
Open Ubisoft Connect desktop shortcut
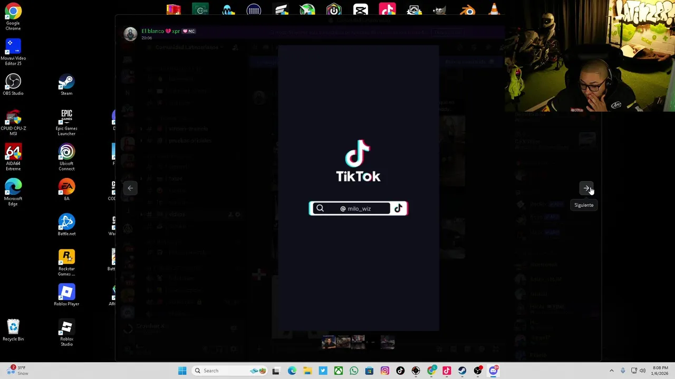click(x=66, y=158)
